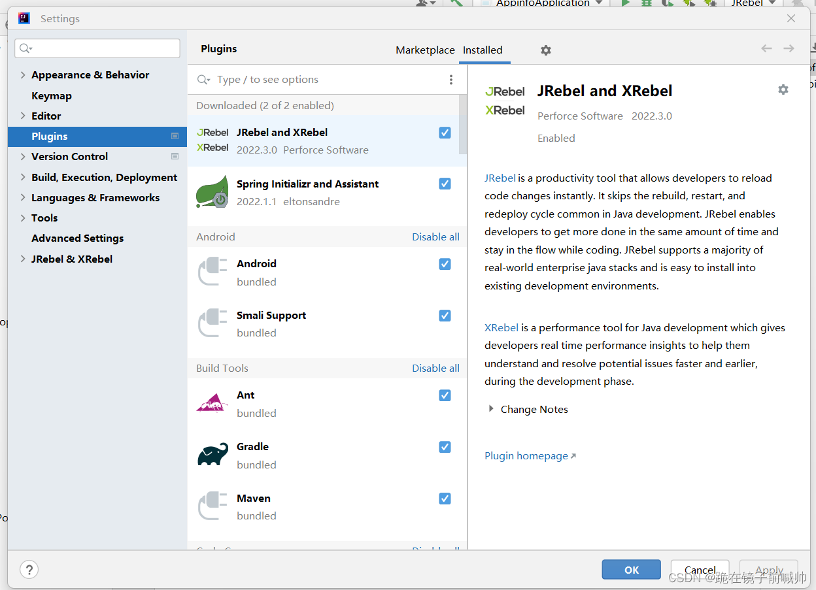
Task: Click the project-level icon beside Plugins
Action: pos(175,136)
